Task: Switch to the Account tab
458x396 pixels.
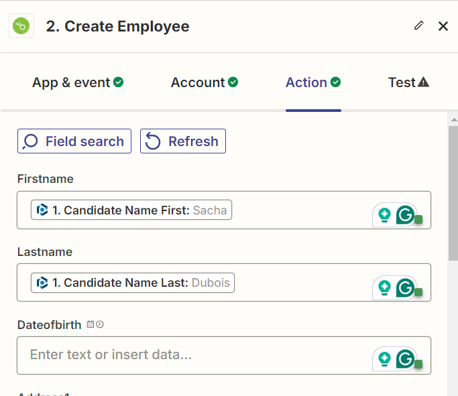Action: pos(204,82)
